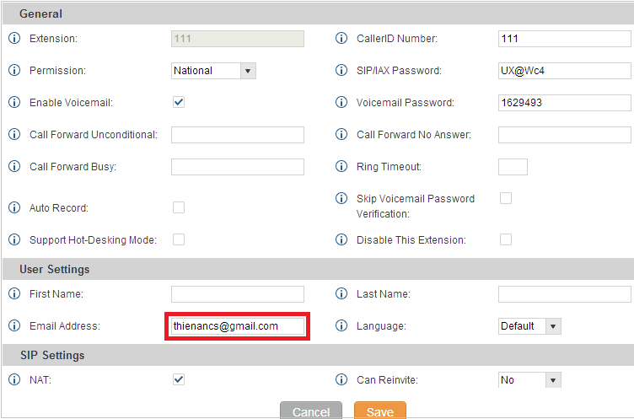Enable the Auto Record checkbox
The height and width of the screenshot is (419, 634).
(x=179, y=207)
